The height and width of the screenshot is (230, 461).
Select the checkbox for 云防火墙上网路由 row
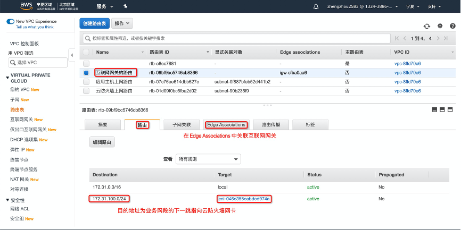(86, 90)
